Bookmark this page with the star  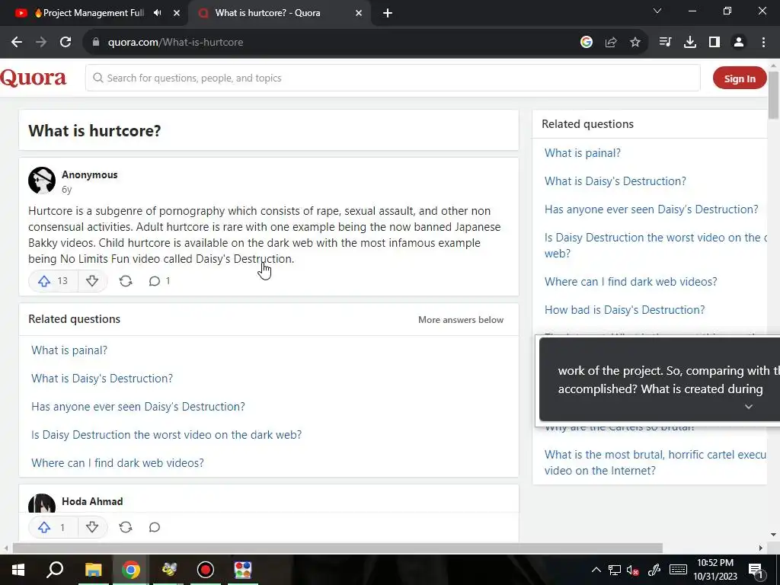pos(635,43)
